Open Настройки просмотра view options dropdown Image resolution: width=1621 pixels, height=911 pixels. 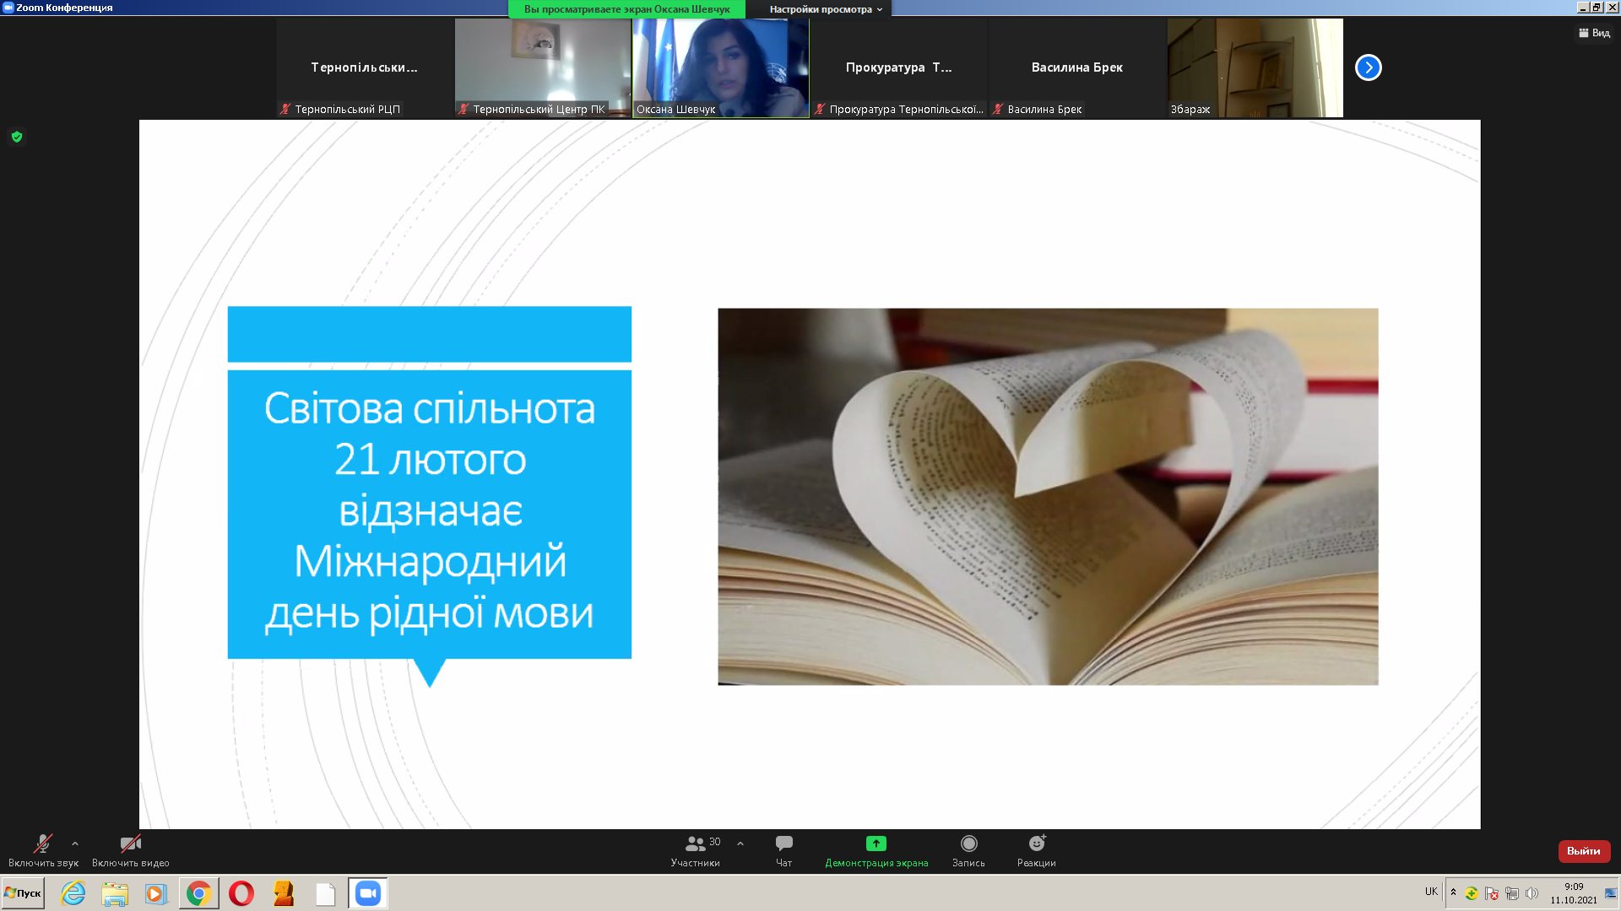826,9
